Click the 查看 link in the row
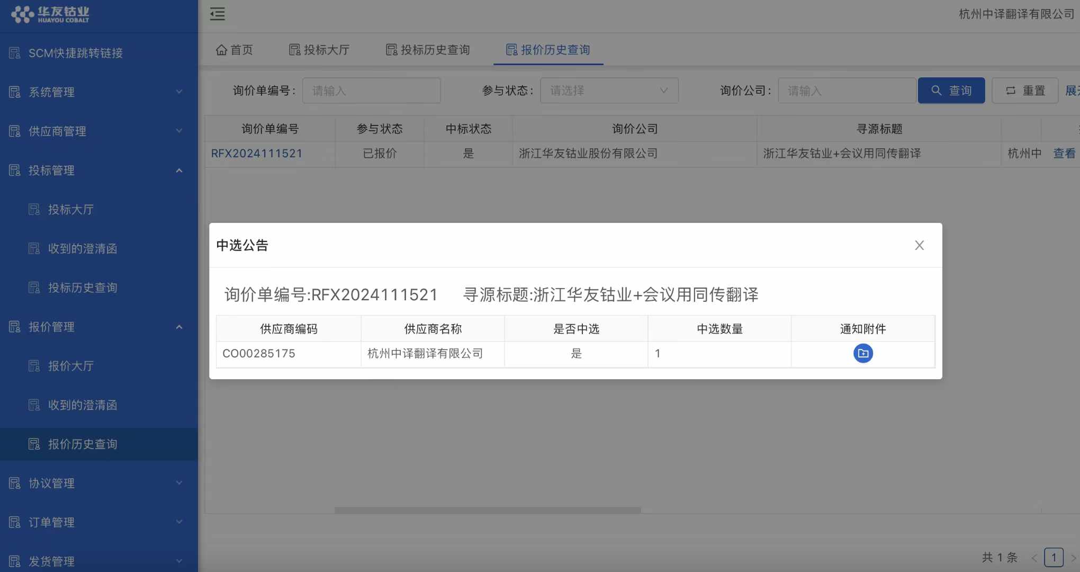The image size is (1080, 572). tap(1064, 154)
